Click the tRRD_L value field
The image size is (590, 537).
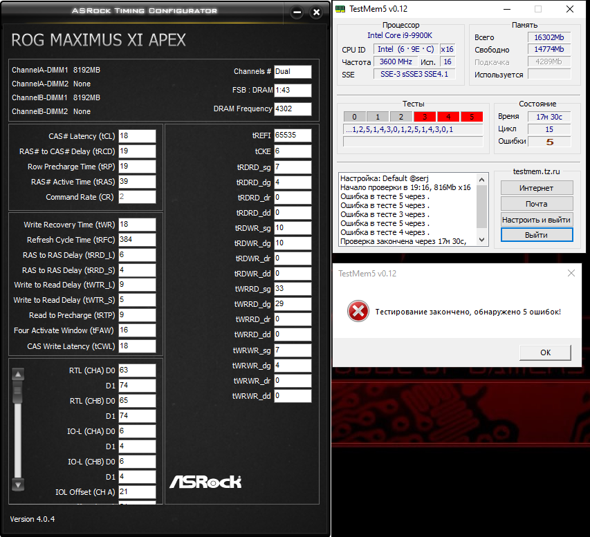(x=137, y=255)
